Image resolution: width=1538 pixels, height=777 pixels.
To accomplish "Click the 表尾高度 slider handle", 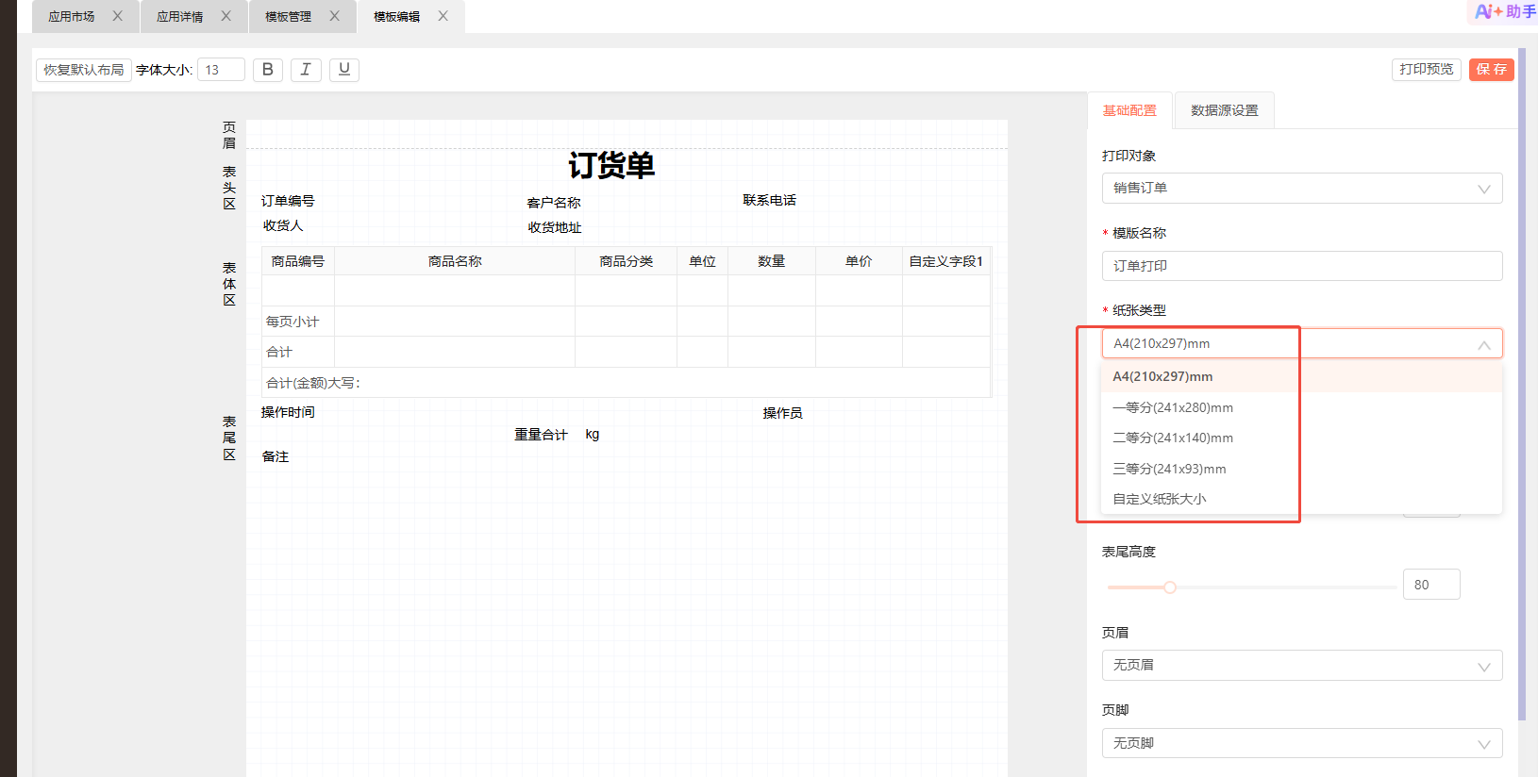I will click(x=1170, y=587).
